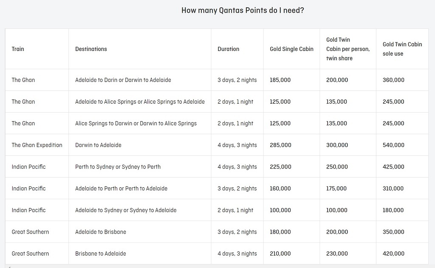Select 'Adelaide to Alice Springs or Alice Springs to Adelaide'
The height and width of the screenshot is (268, 435).
coord(140,102)
